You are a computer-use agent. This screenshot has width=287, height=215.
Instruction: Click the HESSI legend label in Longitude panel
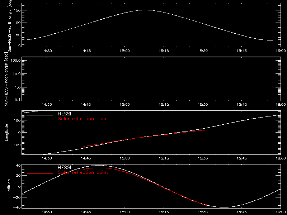point(64,114)
